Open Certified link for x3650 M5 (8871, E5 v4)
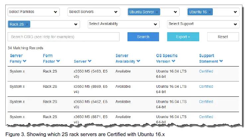247x137 pixels. click(206, 117)
